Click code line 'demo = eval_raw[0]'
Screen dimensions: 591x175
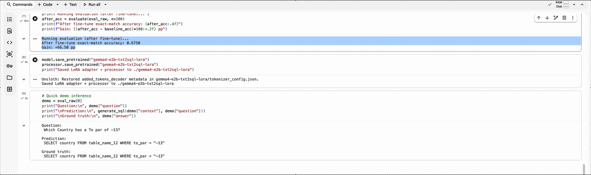(x=61, y=101)
